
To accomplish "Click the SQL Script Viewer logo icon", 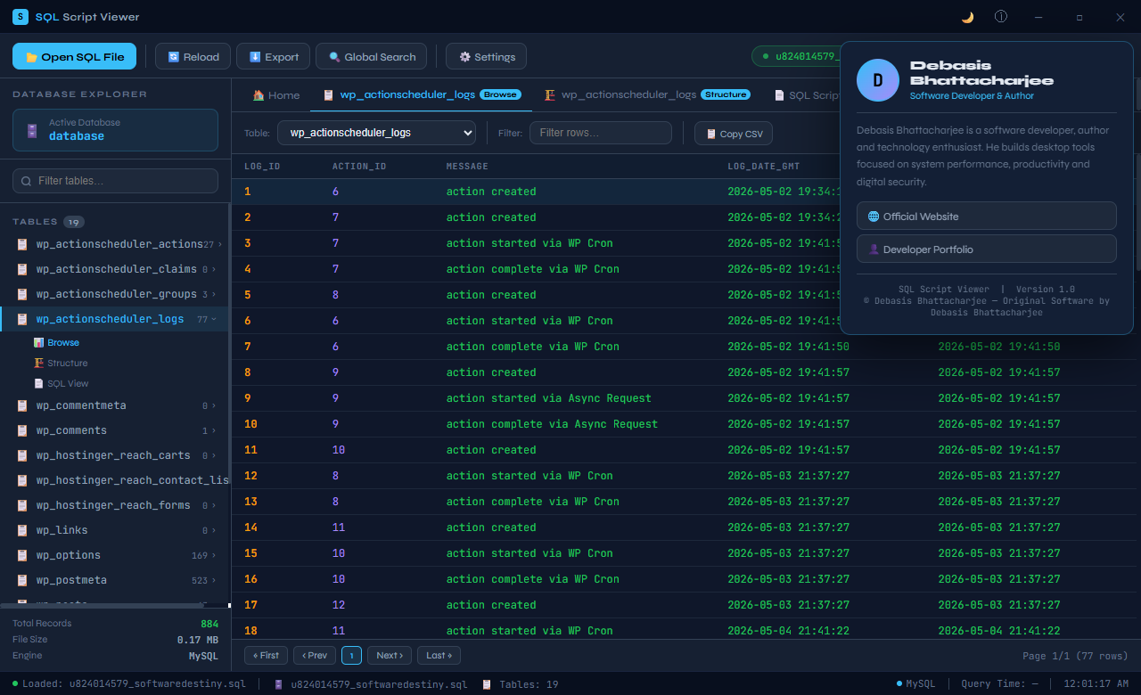I will (21, 17).
